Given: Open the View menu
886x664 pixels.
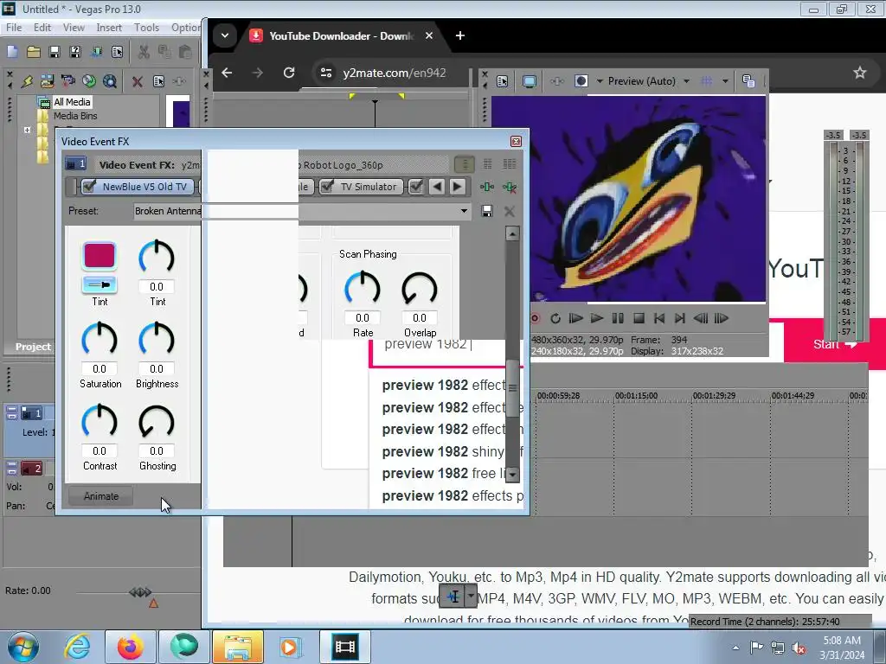Looking at the screenshot, I should (x=74, y=27).
